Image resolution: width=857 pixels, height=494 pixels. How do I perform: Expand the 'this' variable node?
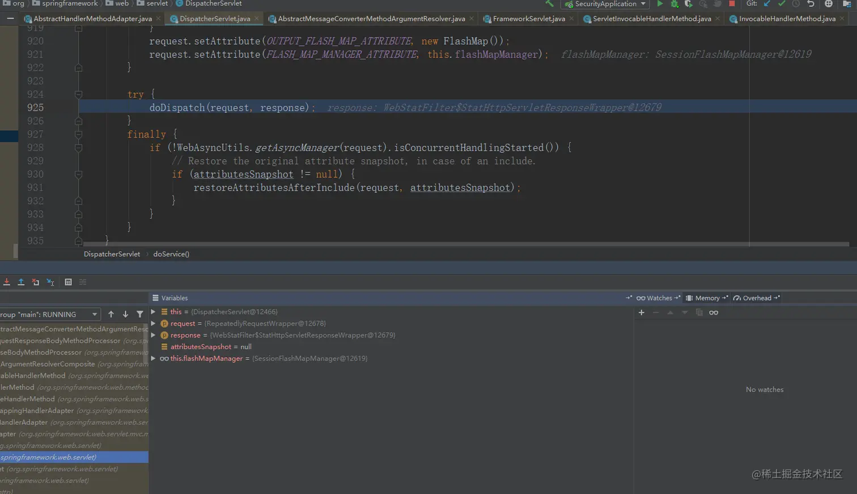(153, 312)
